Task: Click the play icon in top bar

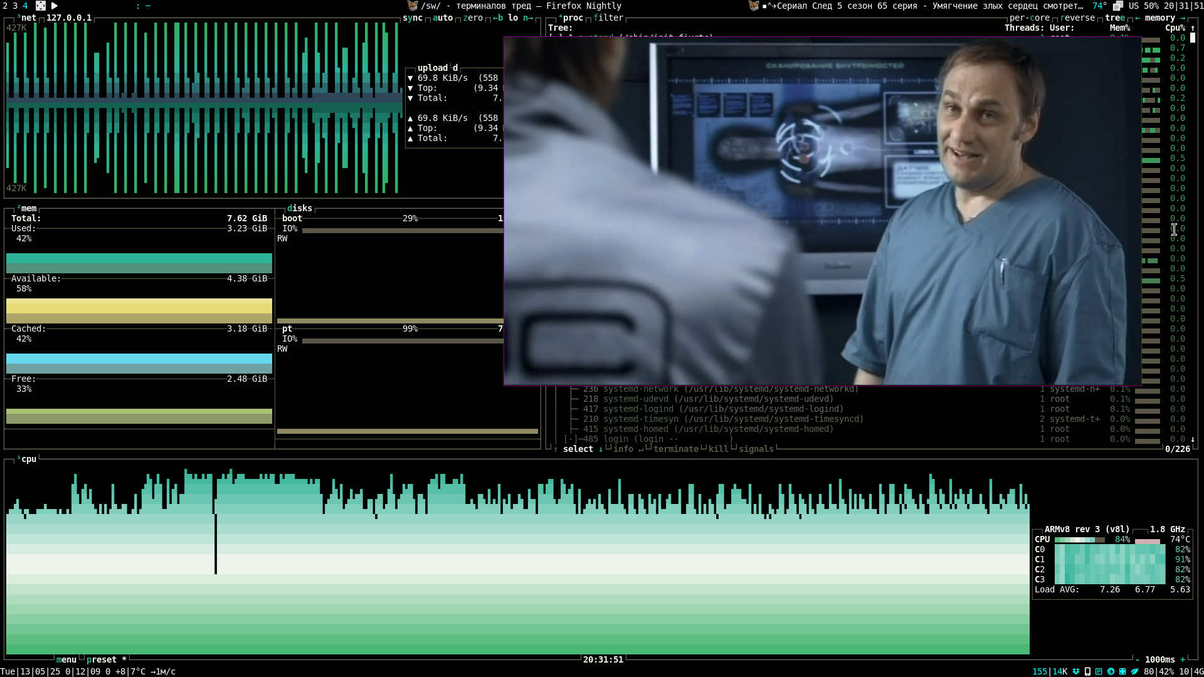Action: (55, 6)
